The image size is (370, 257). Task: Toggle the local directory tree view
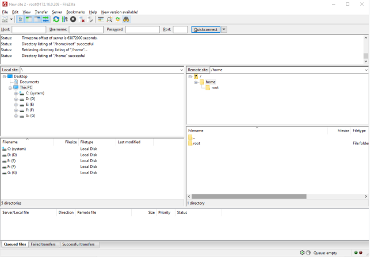tap(29, 20)
